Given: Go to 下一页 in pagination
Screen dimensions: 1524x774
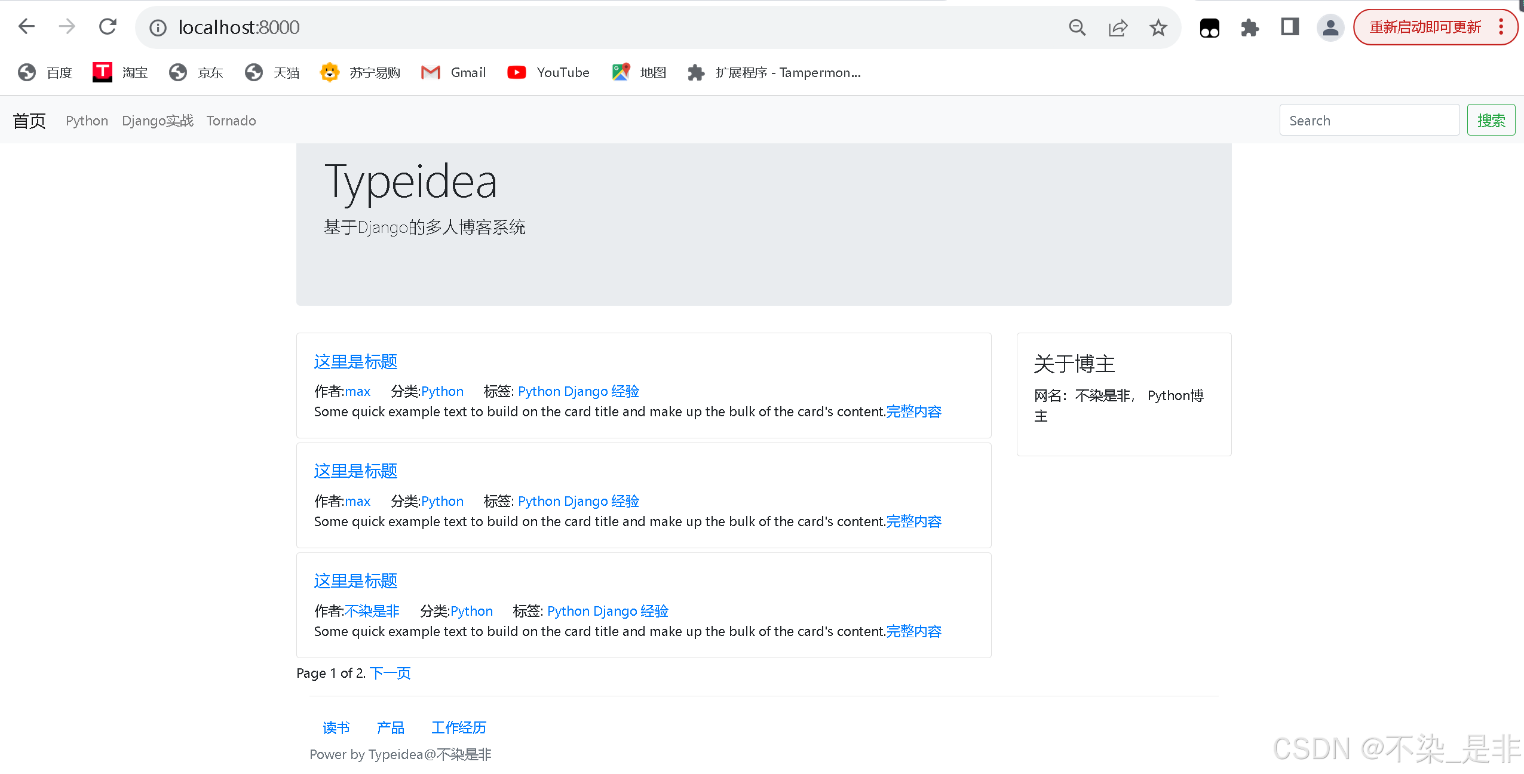Looking at the screenshot, I should click(390, 673).
